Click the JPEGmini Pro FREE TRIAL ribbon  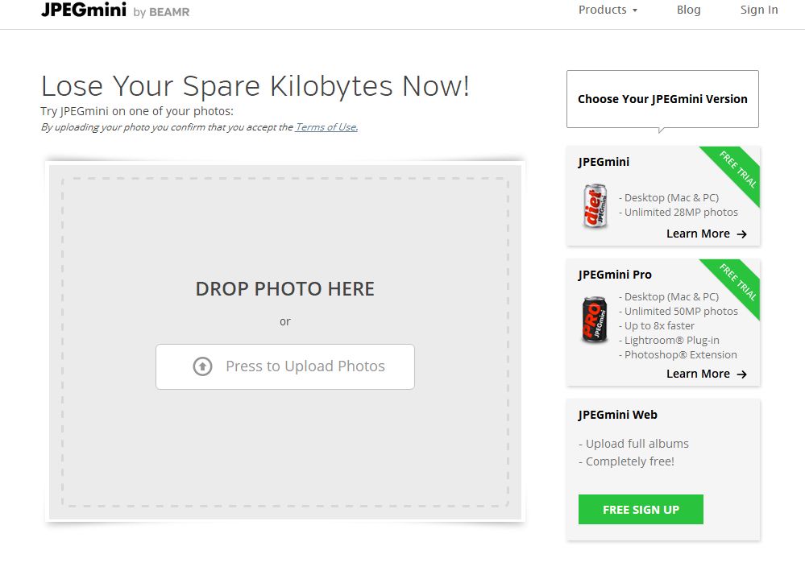click(x=733, y=286)
